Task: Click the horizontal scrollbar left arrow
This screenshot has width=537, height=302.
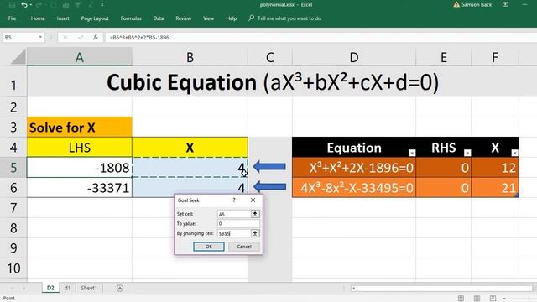Action: point(354,289)
